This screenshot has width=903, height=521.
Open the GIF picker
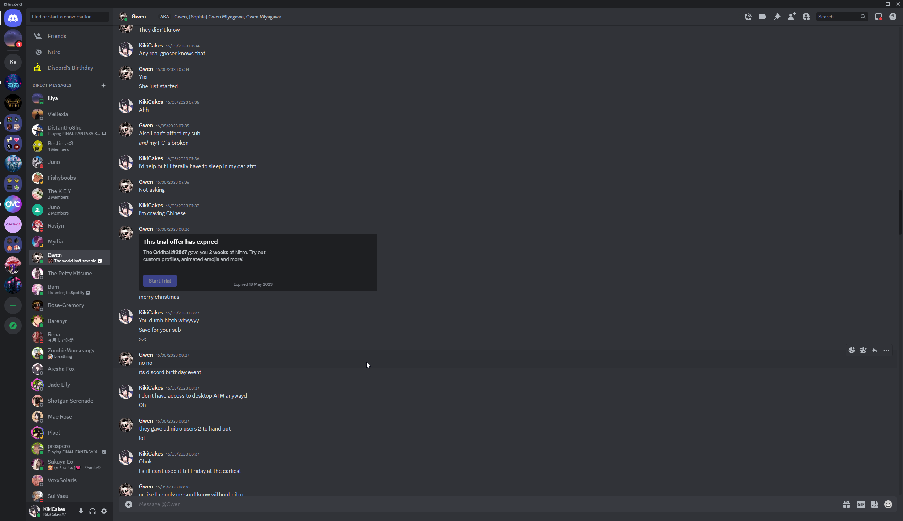861,504
